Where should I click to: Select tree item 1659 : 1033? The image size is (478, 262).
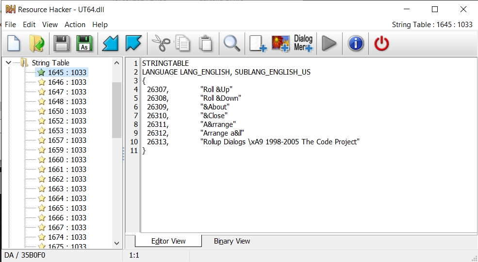(67, 150)
